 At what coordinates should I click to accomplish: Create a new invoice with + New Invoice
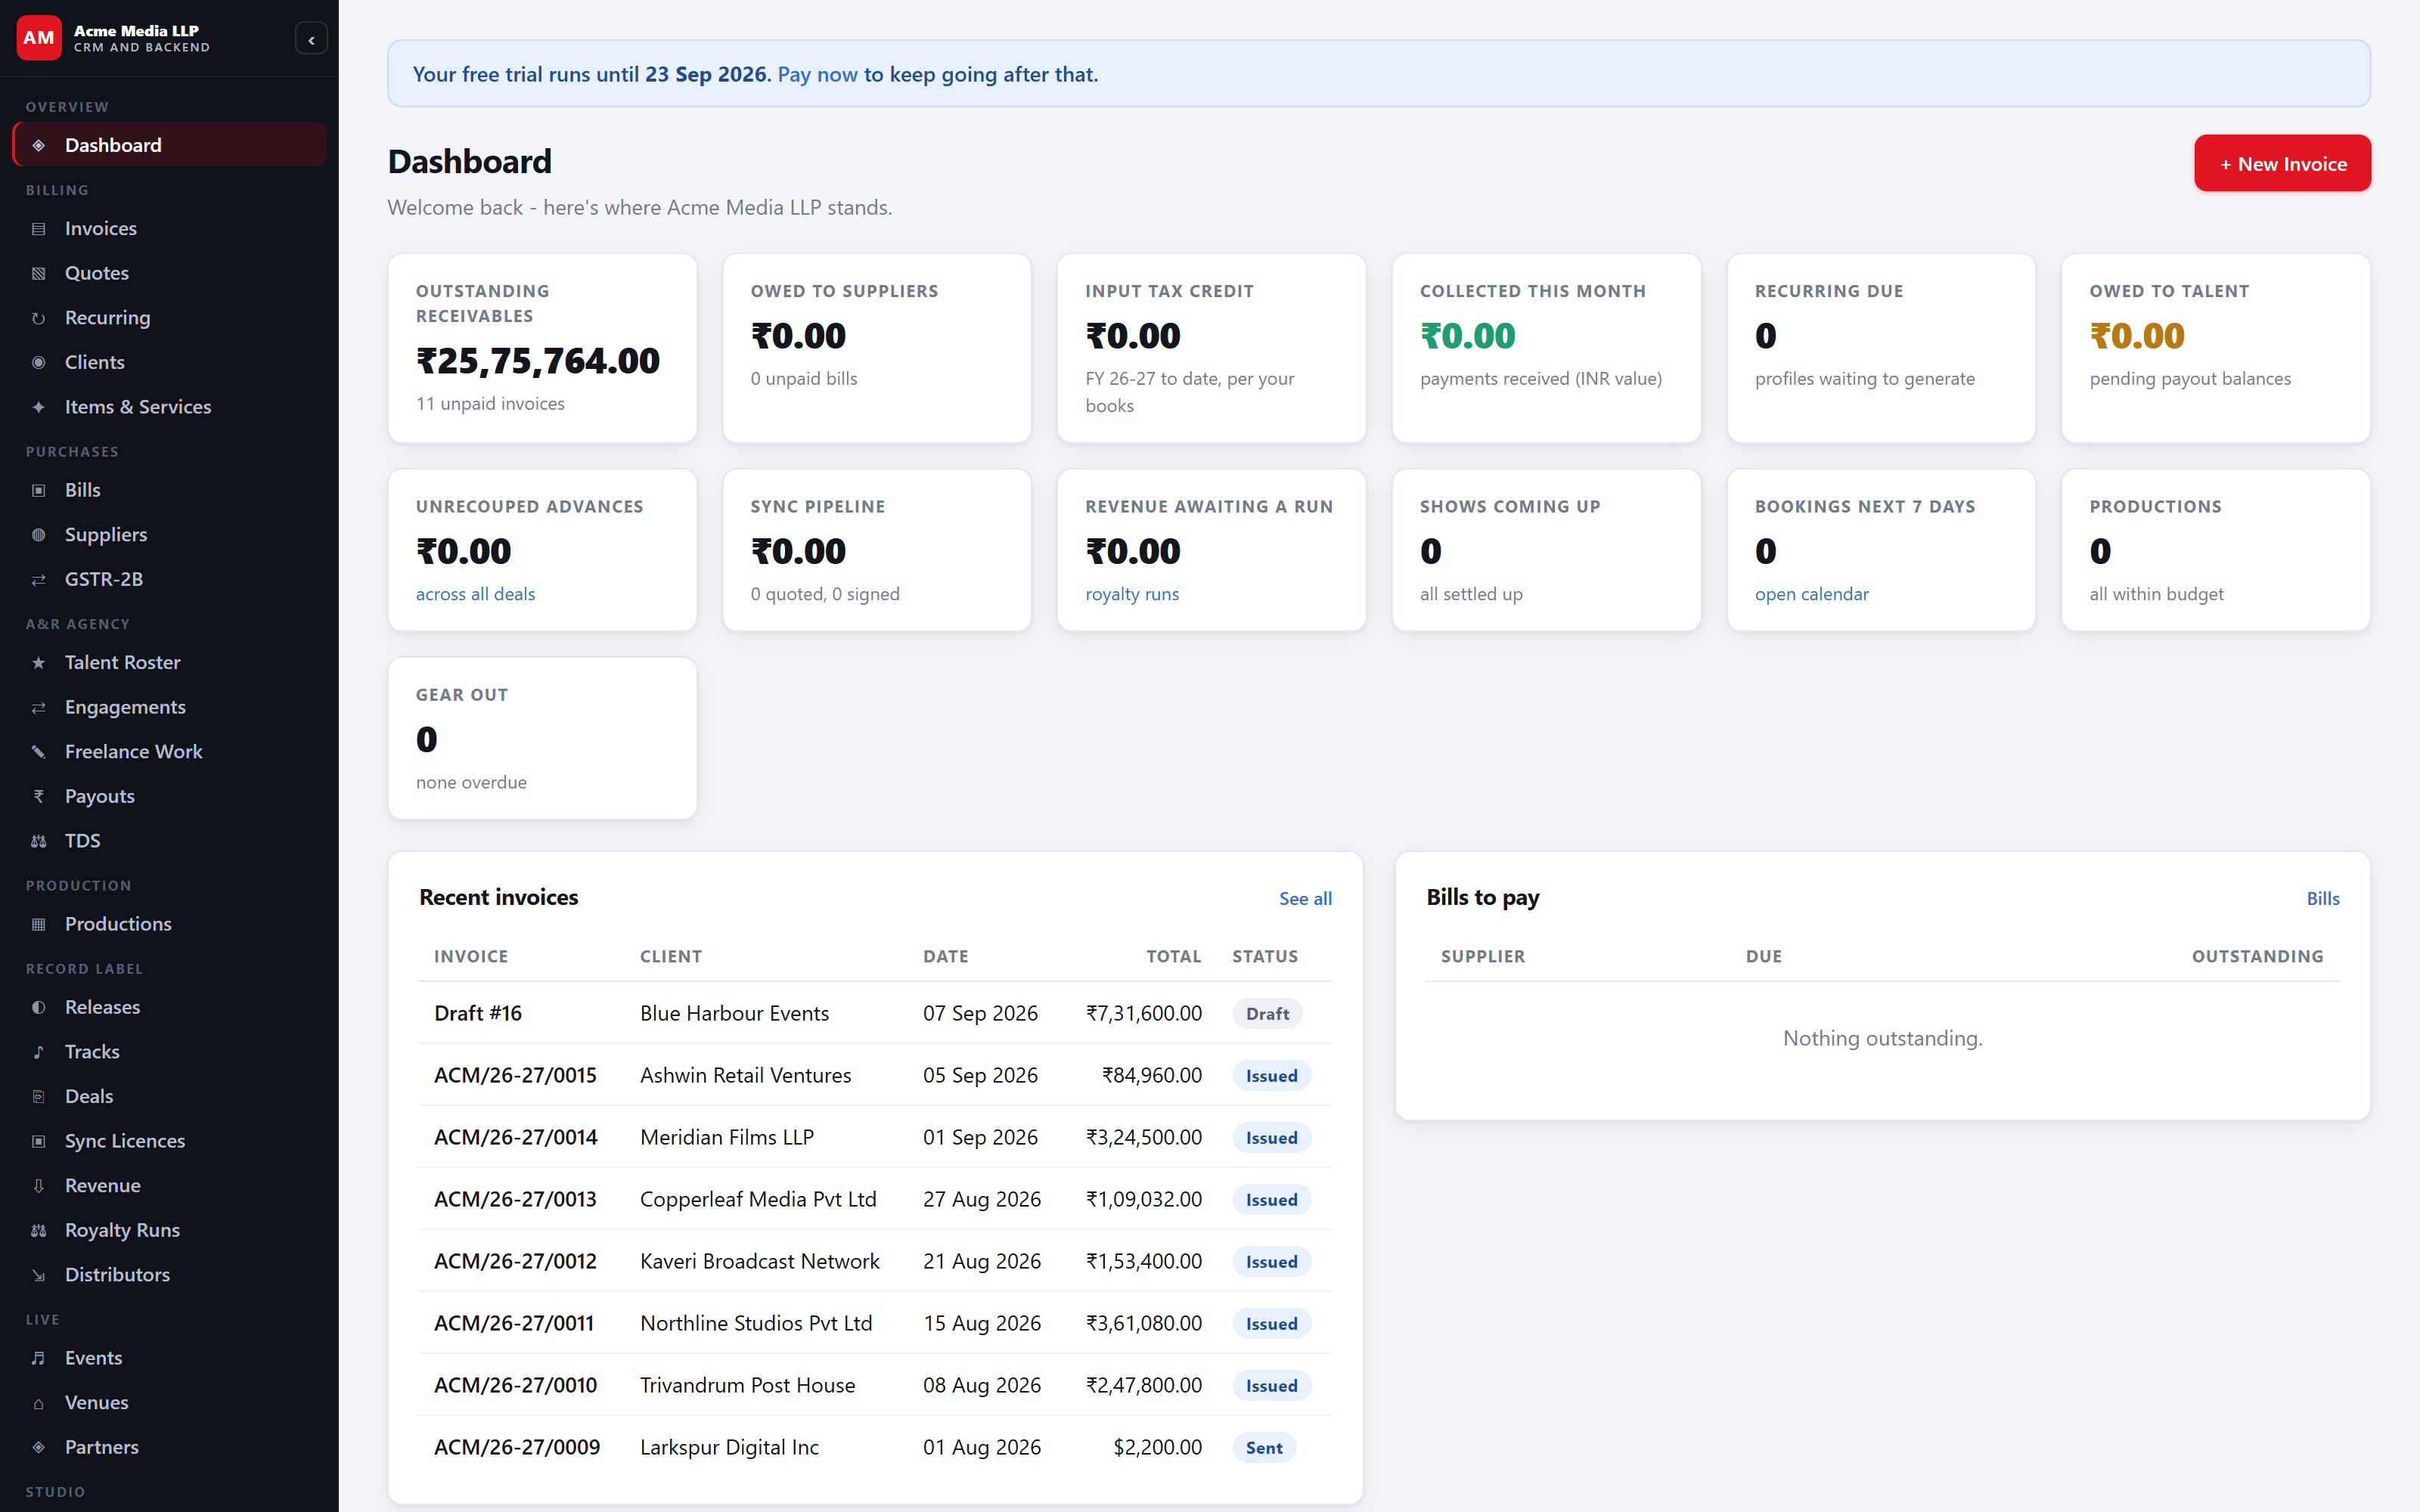pos(2282,163)
